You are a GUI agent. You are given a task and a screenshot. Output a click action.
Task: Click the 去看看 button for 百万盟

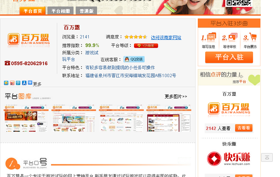(243, 128)
